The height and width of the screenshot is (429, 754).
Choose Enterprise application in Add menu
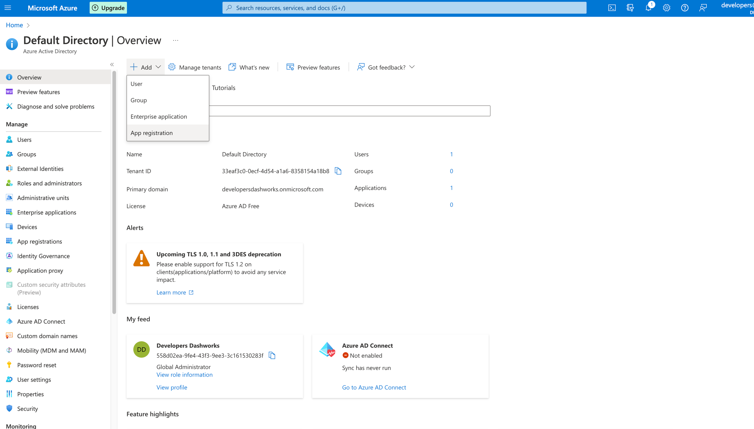159,116
